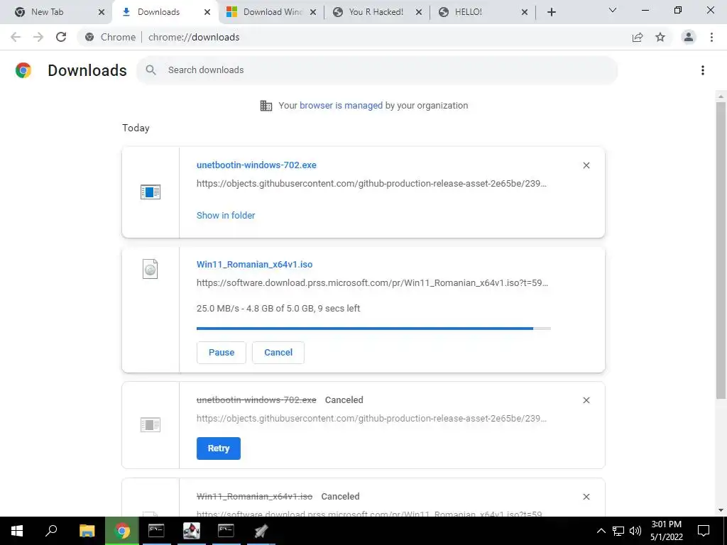Remove canceled Win11 ISO entry from list
This screenshot has height=545, width=727.
coord(586,497)
